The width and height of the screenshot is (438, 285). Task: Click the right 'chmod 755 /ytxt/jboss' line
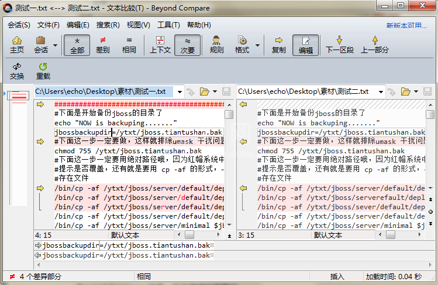[x=331, y=151]
